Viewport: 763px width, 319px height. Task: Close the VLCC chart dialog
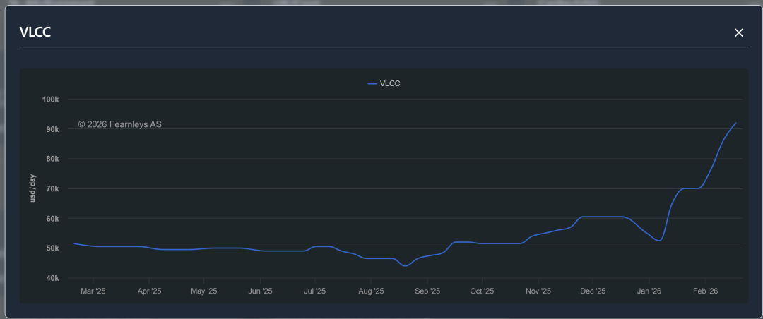coord(739,32)
